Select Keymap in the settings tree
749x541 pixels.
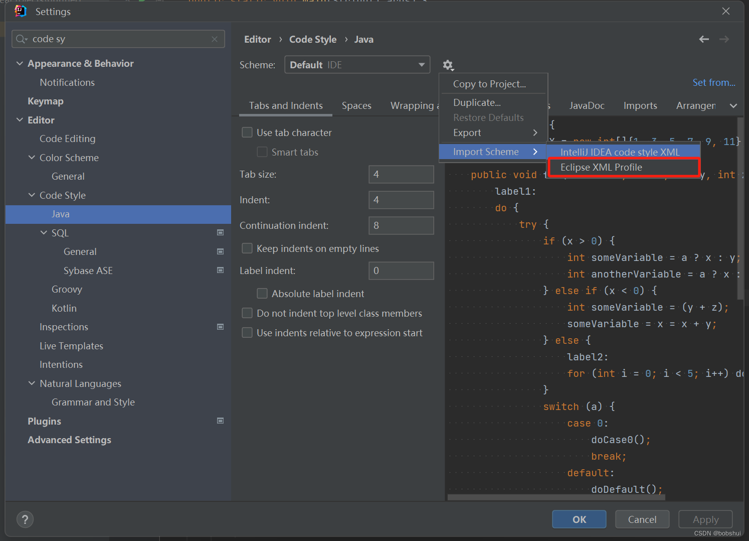pyautogui.click(x=46, y=101)
